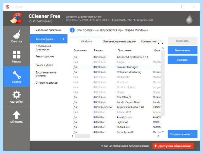Sort by the Включено column header
203x154 pixels.
tap(80, 50)
